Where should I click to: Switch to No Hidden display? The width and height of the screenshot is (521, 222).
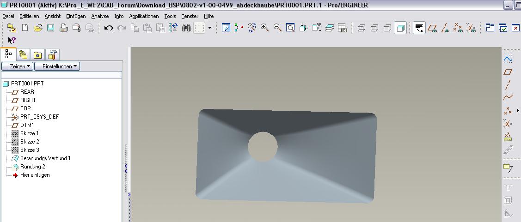point(387,28)
